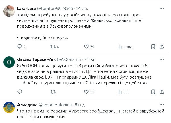Reply to Lara-Lara's tweet
The width and height of the screenshot is (171, 123).
click(x=20, y=47)
